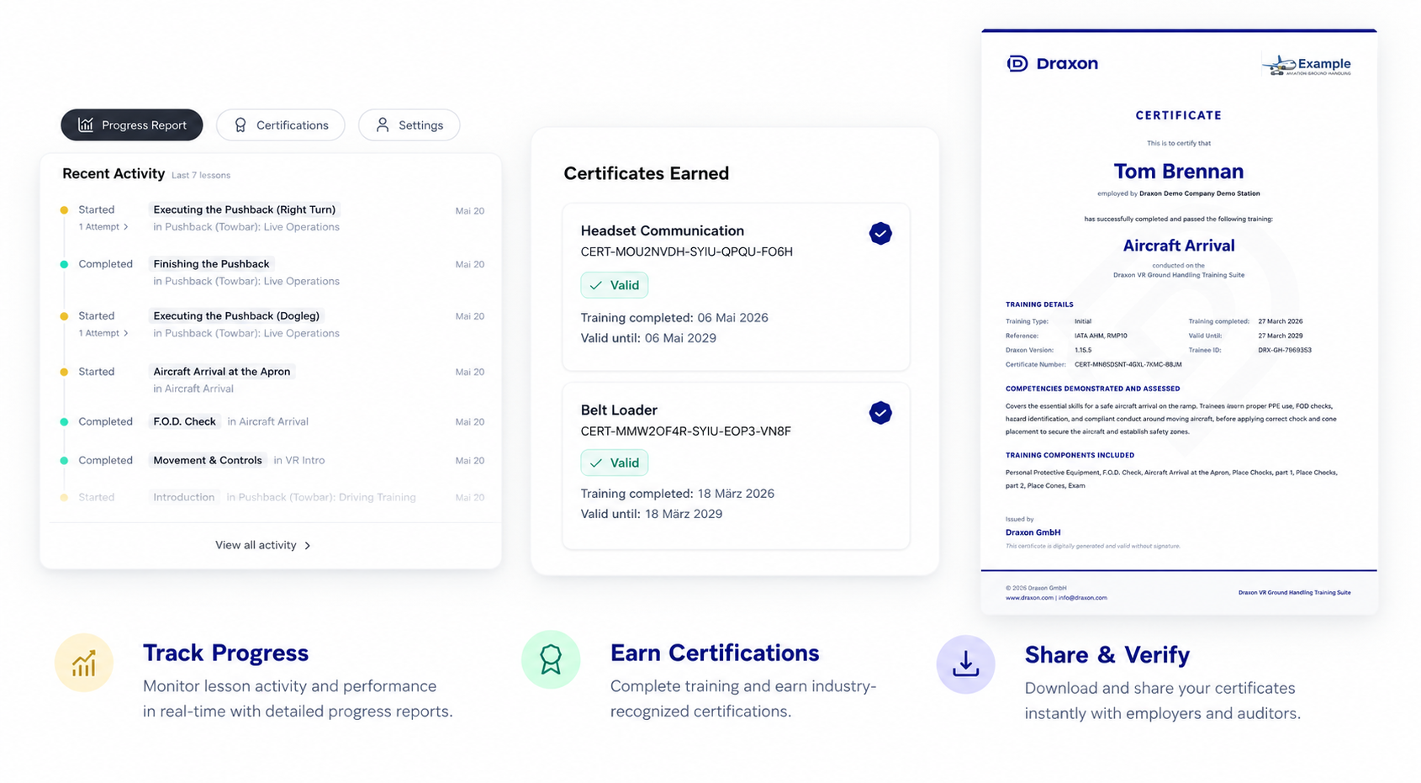Click the TRAINING COMPONENTS INCLUDED heading
This screenshot has width=1421, height=783.
click(x=1070, y=455)
